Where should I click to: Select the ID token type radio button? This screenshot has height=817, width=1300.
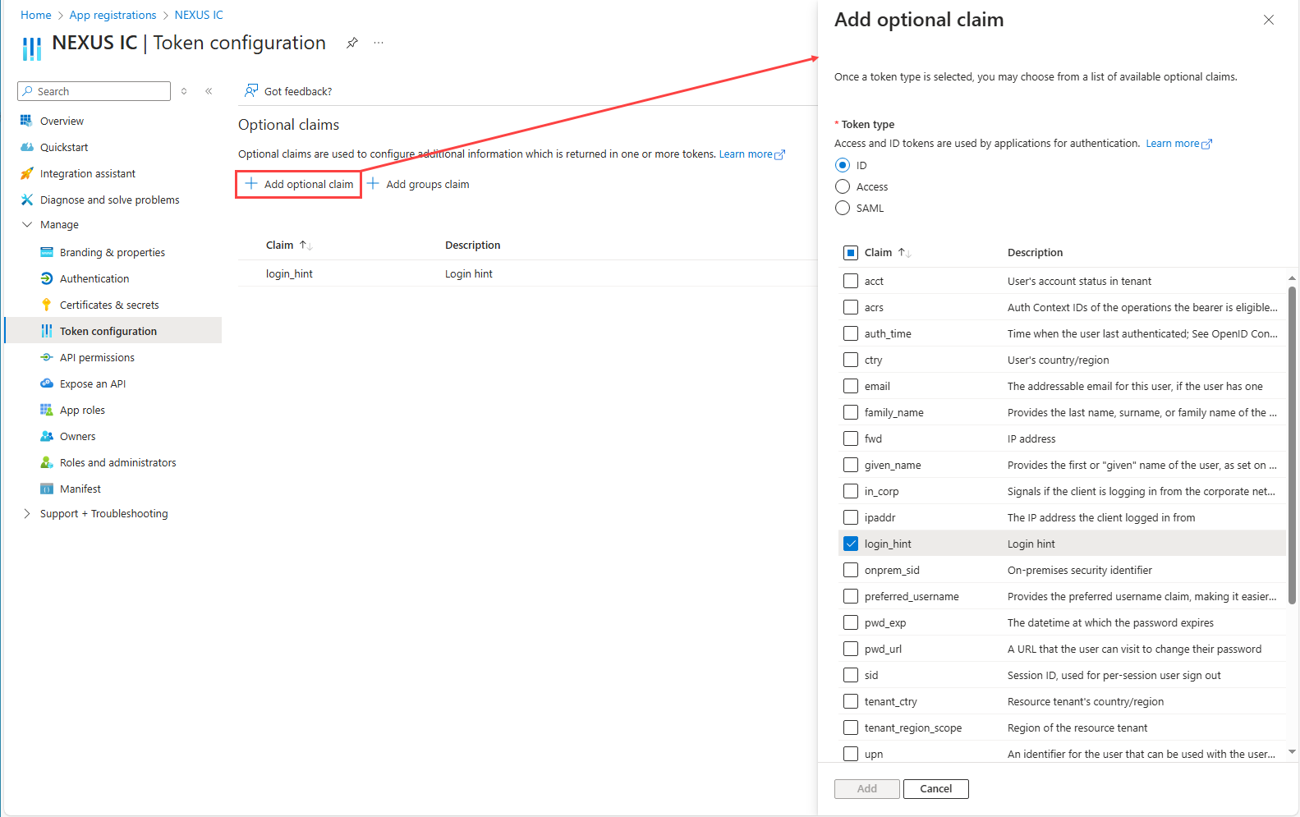[843, 165]
